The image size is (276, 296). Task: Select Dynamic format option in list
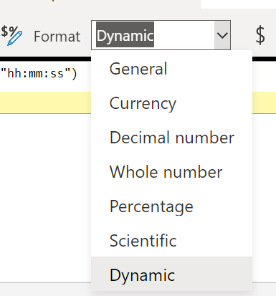pyautogui.click(x=171, y=274)
